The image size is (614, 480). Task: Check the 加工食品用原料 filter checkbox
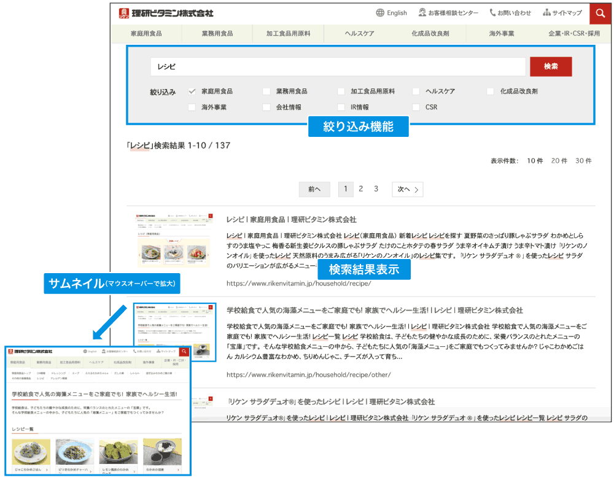point(341,91)
